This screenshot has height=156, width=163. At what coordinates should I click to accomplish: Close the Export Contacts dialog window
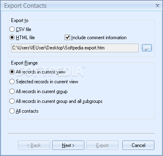click(157, 6)
